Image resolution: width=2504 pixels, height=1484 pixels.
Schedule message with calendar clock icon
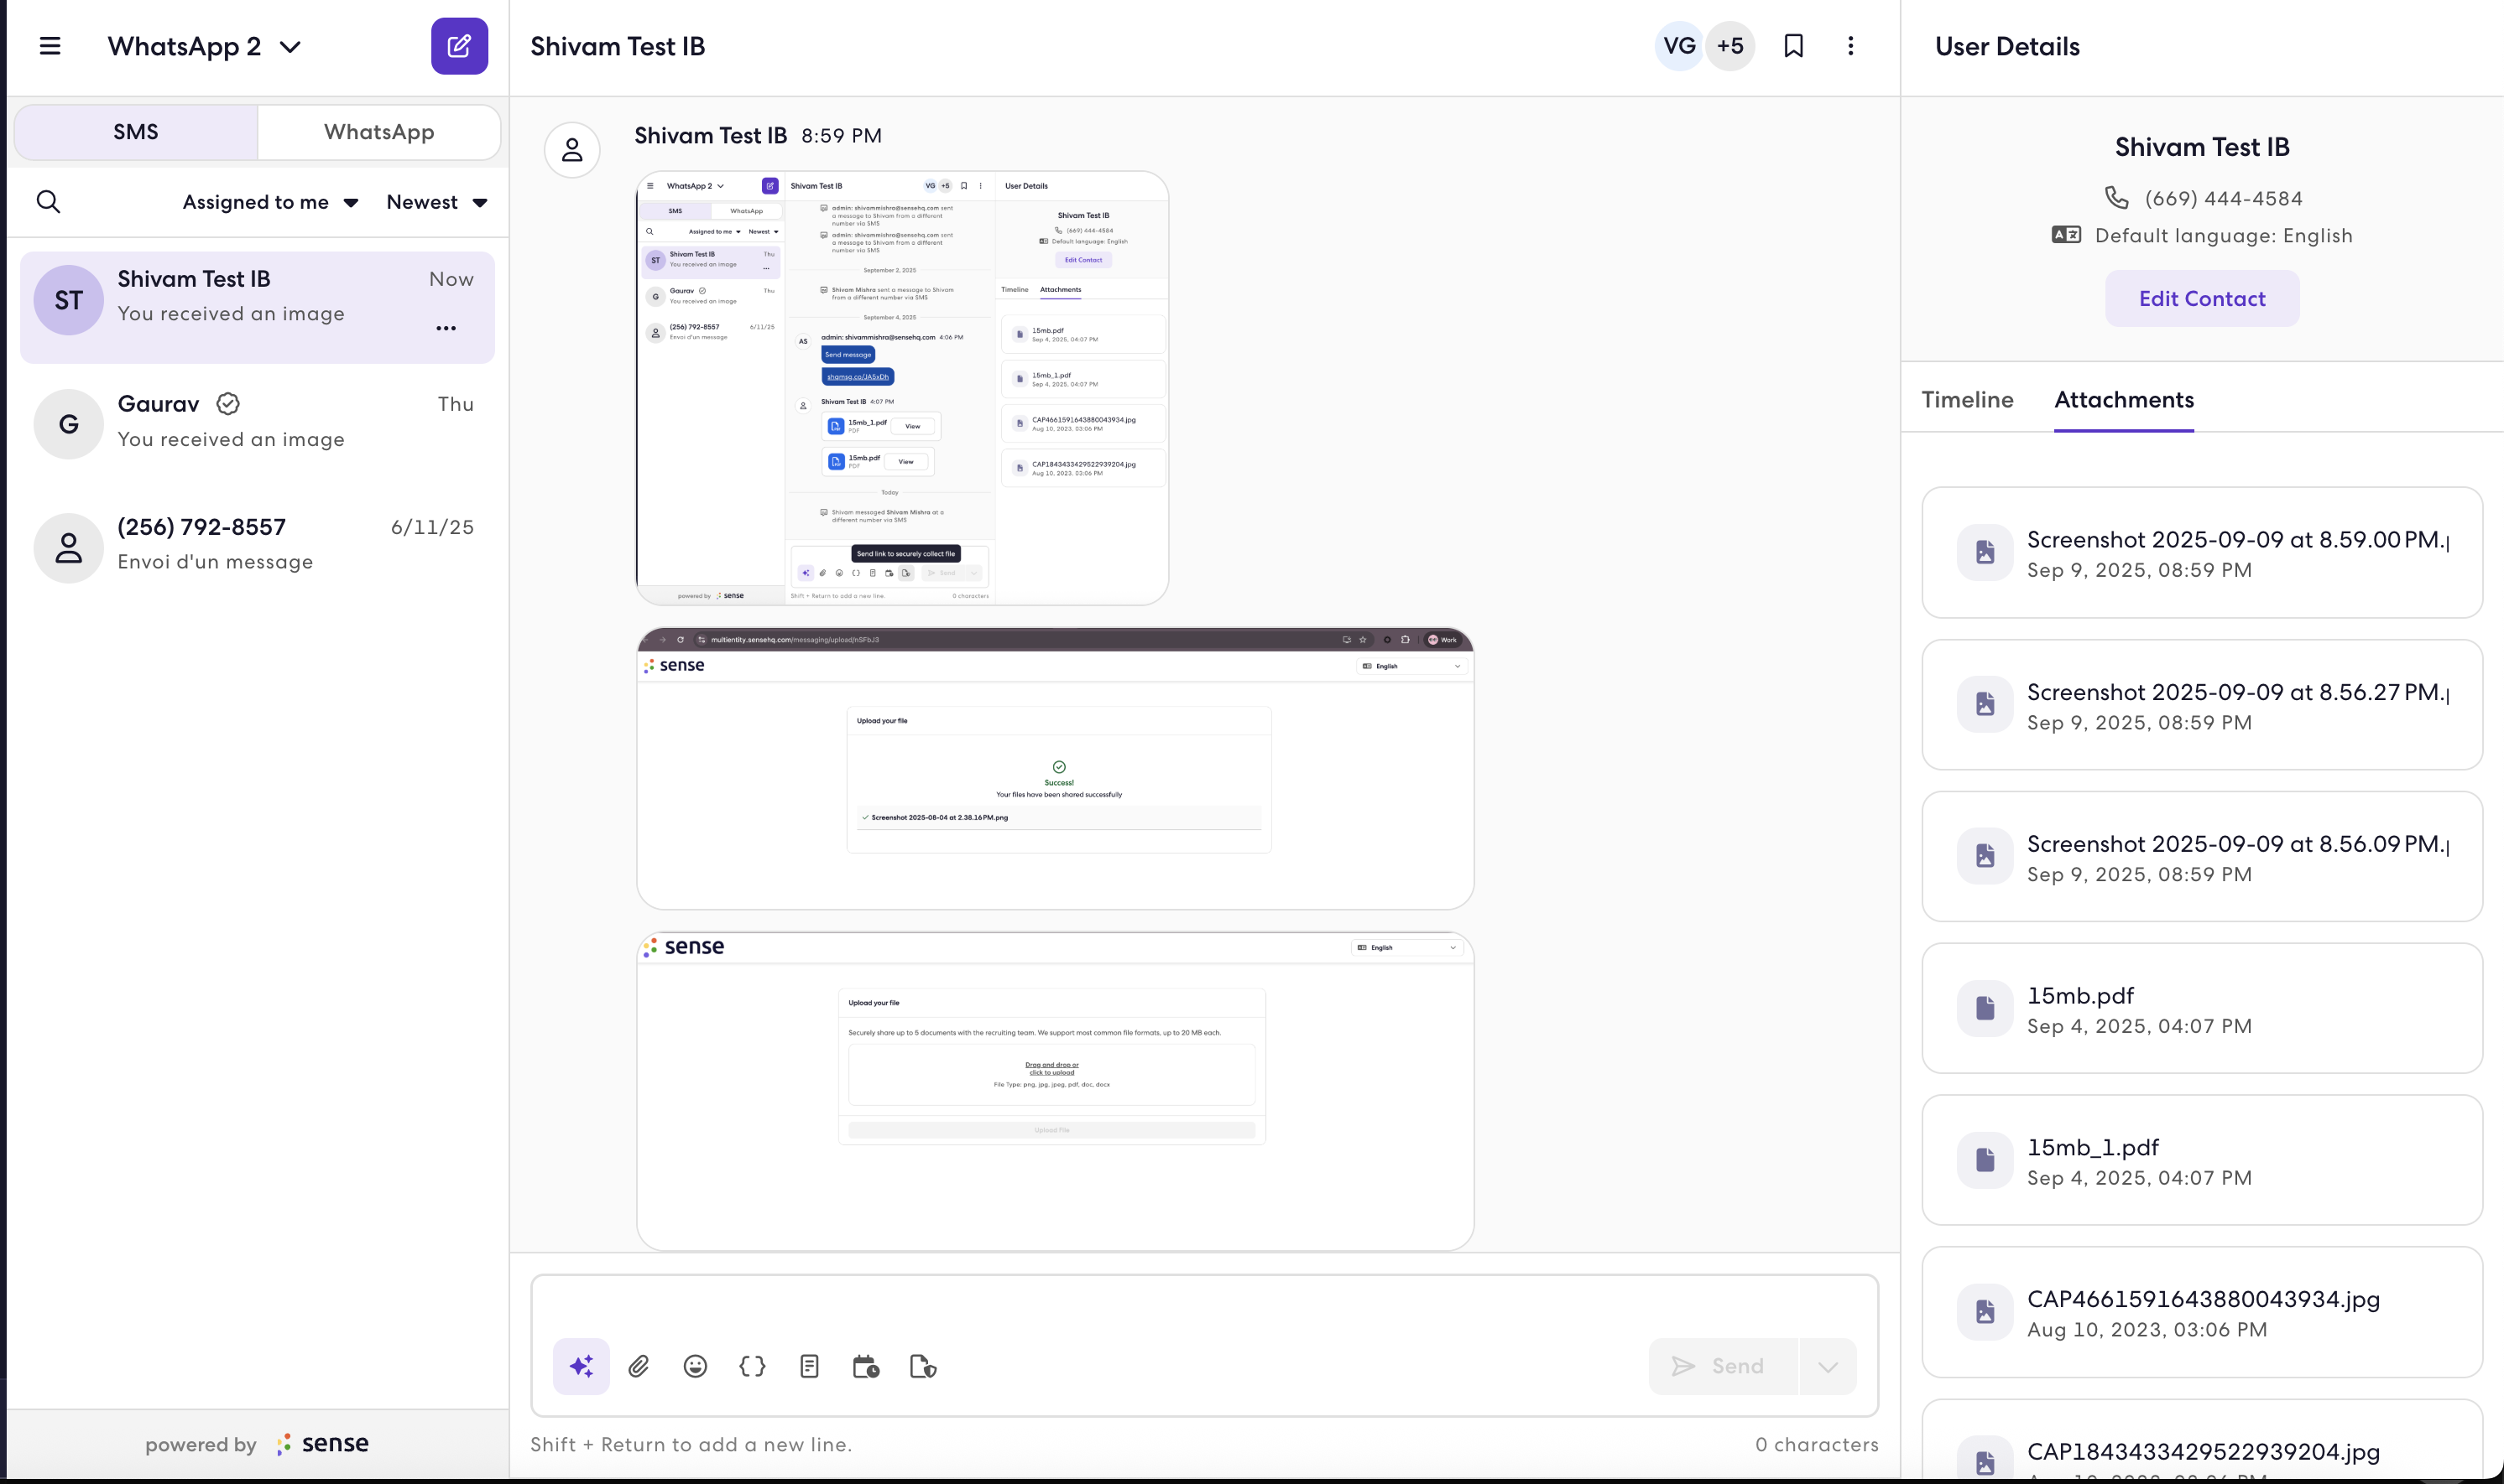coord(866,1366)
